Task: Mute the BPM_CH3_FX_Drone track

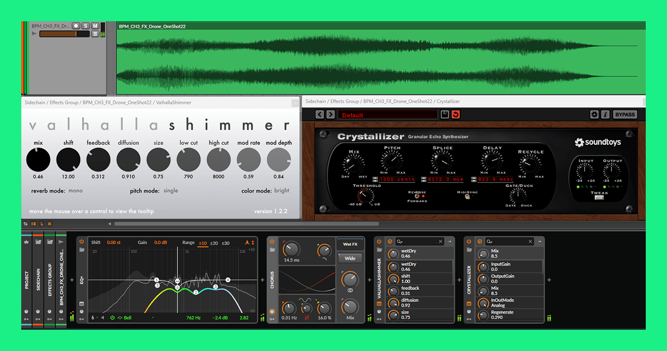Action: point(95,25)
